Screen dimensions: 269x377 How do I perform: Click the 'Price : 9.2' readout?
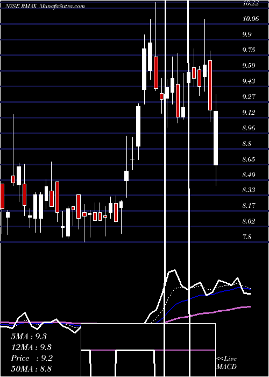tap(32, 358)
